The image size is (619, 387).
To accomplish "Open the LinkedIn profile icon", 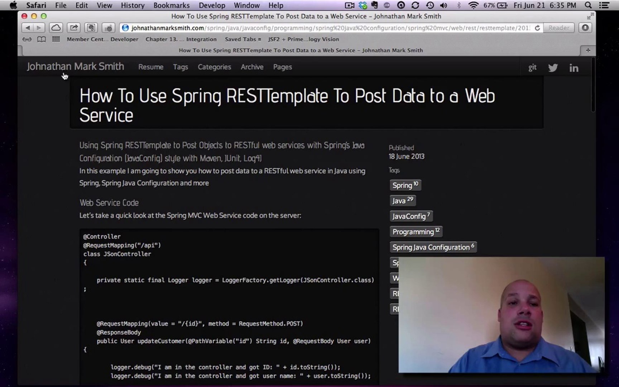I will point(574,67).
